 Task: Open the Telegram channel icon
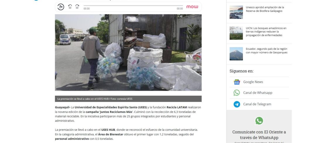[237, 104]
